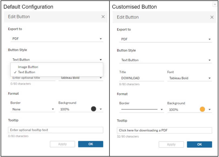Close the Customised Button dialog
This screenshot has height=157, width=219.
tap(212, 17)
